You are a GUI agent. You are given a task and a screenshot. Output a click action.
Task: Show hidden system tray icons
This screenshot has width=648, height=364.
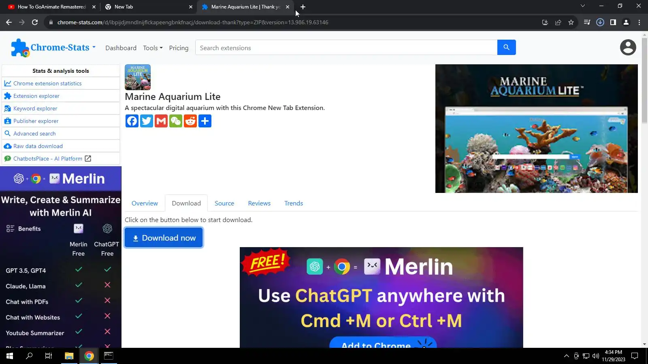tap(566, 356)
